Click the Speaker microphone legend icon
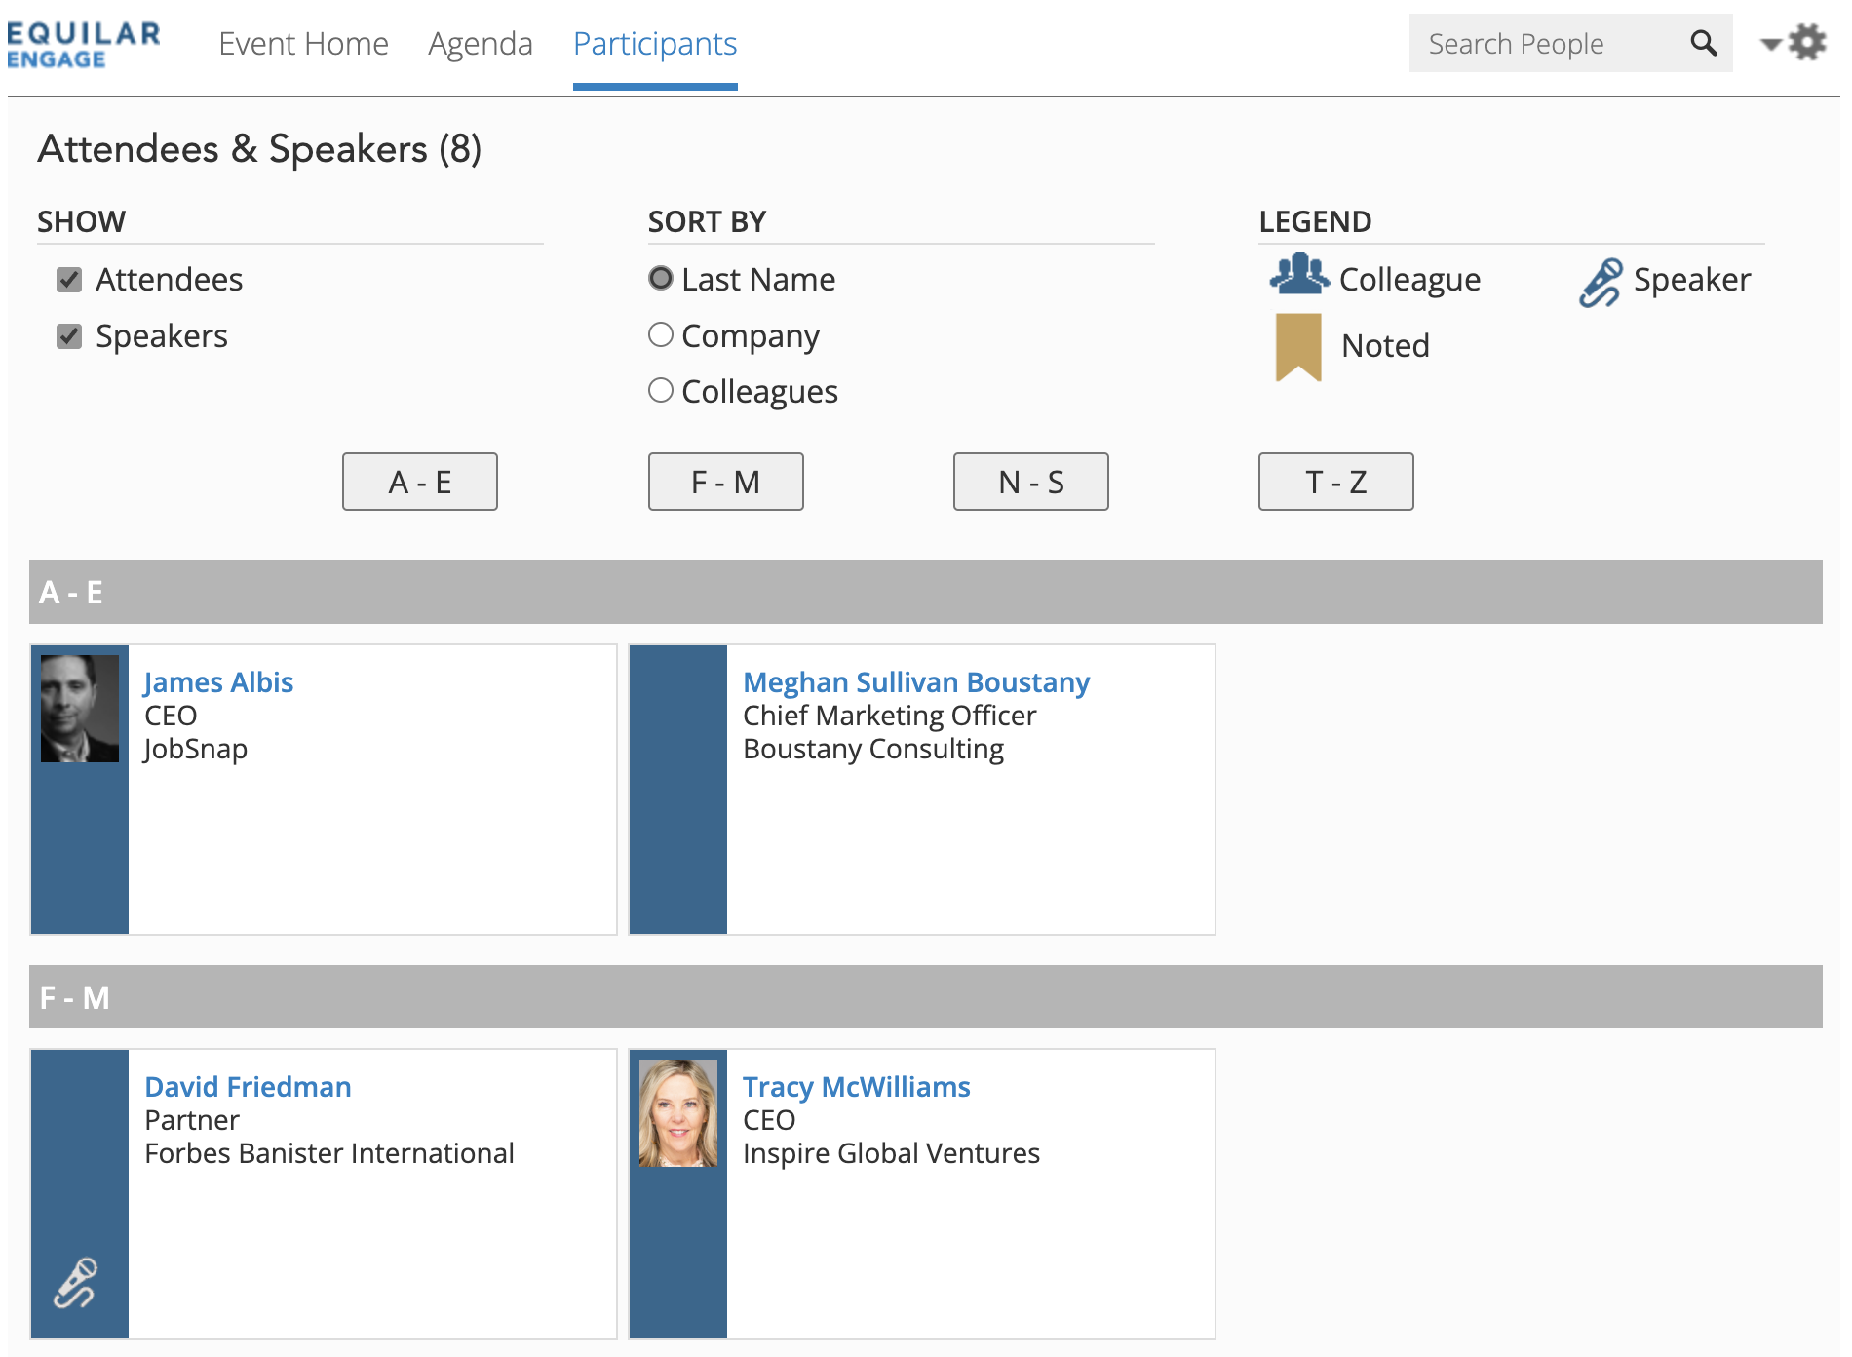The width and height of the screenshot is (1852, 1357). pyautogui.click(x=1601, y=283)
